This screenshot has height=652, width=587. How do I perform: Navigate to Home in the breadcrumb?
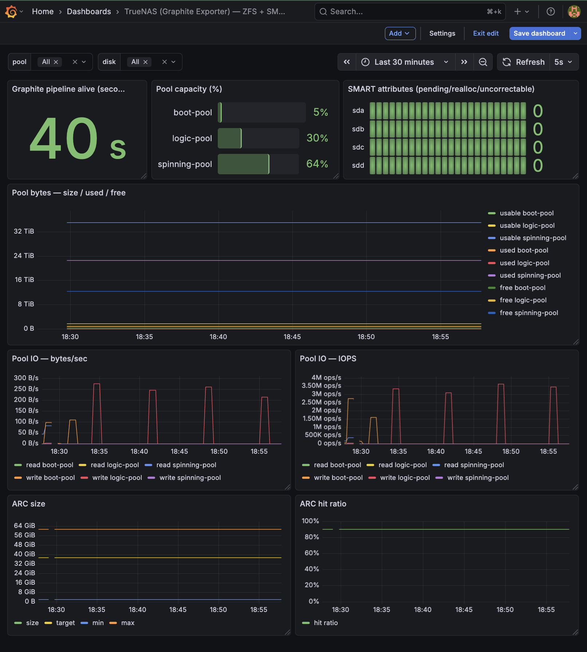pos(43,12)
